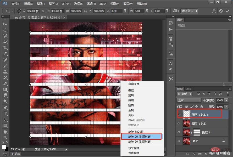Expand the 不透明度 opacity slider arrow

[226, 100]
